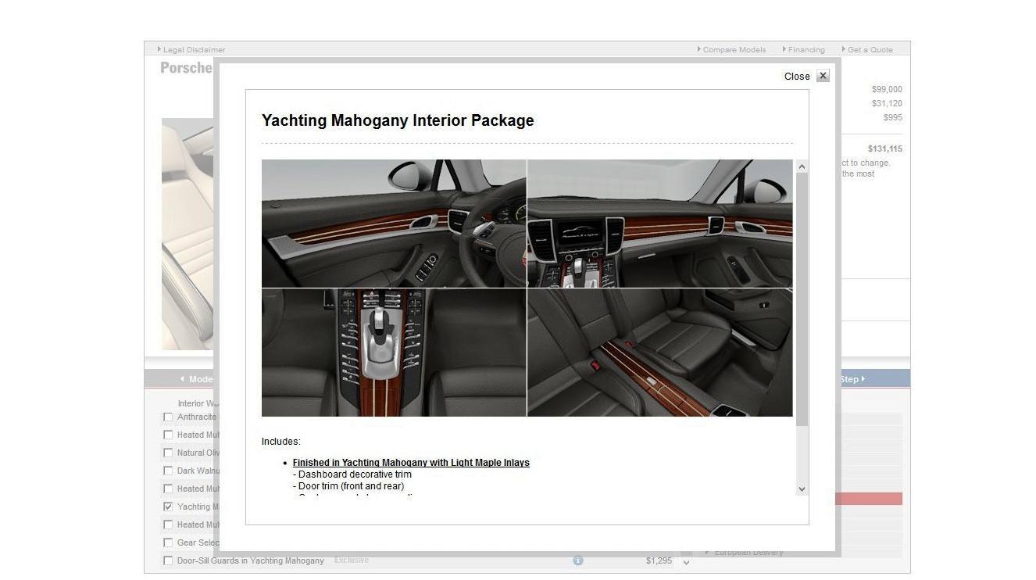The width and height of the screenshot is (1036, 580).
Task: Go back to previous Model step
Action: pyautogui.click(x=180, y=379)
